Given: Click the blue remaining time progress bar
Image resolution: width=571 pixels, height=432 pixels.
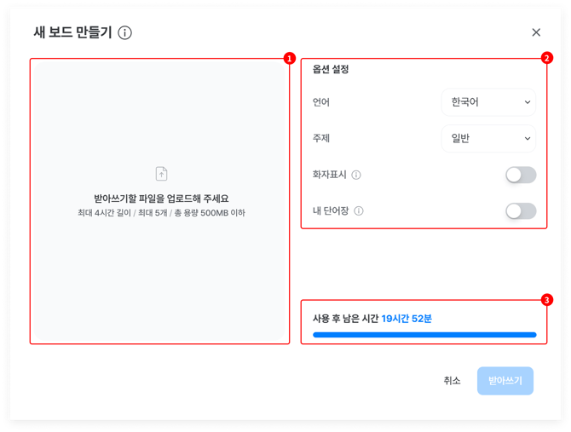Looking at the screenshot, I should 424,335.
